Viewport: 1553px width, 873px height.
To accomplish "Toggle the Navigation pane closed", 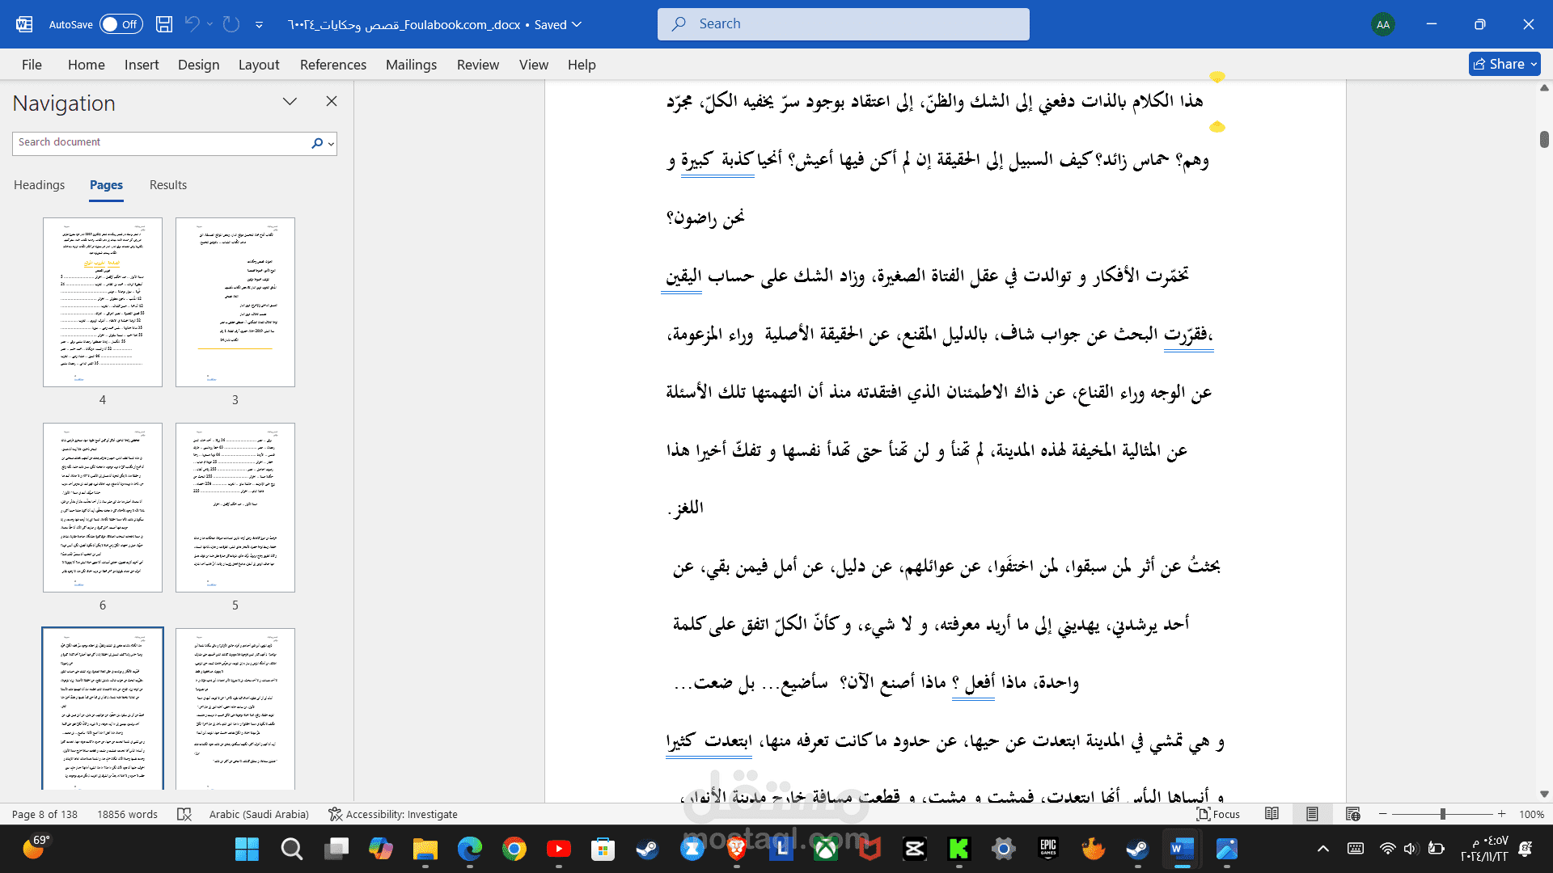I will [x=332, y=100].
